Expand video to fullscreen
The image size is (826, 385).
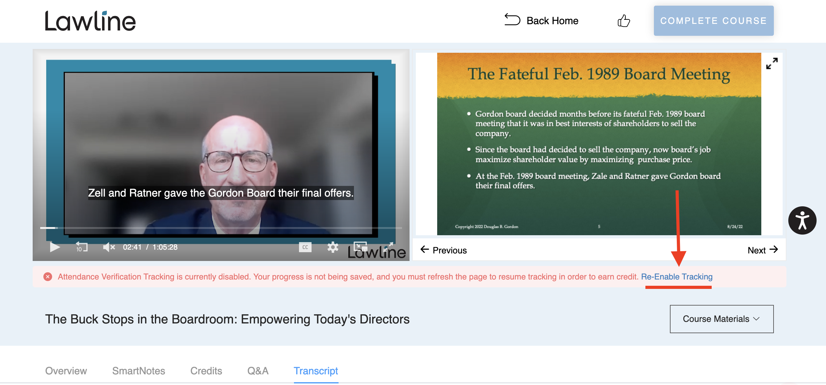click(x=388, y=247)
